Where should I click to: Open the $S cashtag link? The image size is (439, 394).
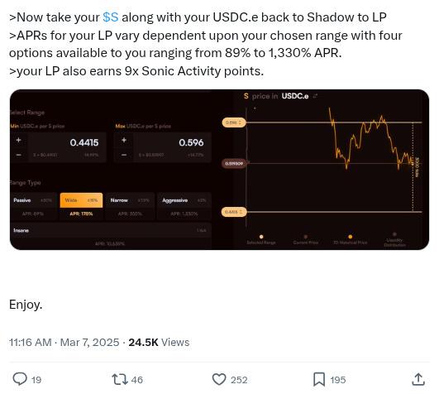pyautogui.click(x=111, y=17)
